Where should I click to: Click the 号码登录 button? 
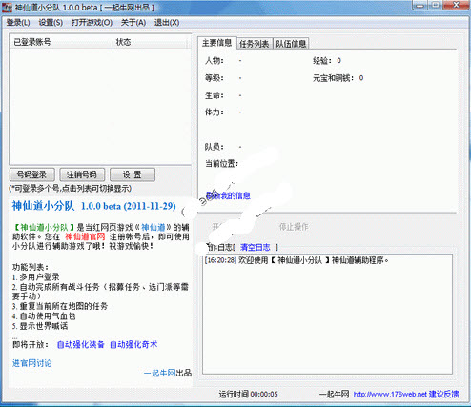(x=31, y=174)
